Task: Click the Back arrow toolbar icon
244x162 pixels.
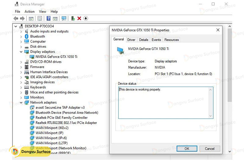Action: [x=16, y=19]
